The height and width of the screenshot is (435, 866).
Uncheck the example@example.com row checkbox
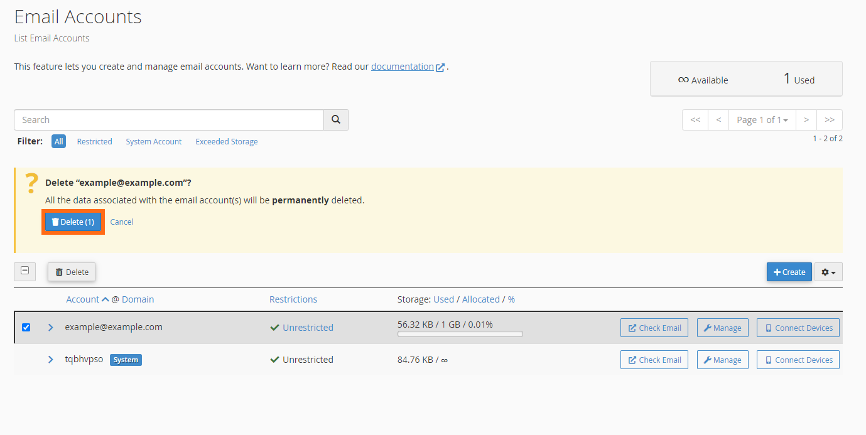coord(26,327)
